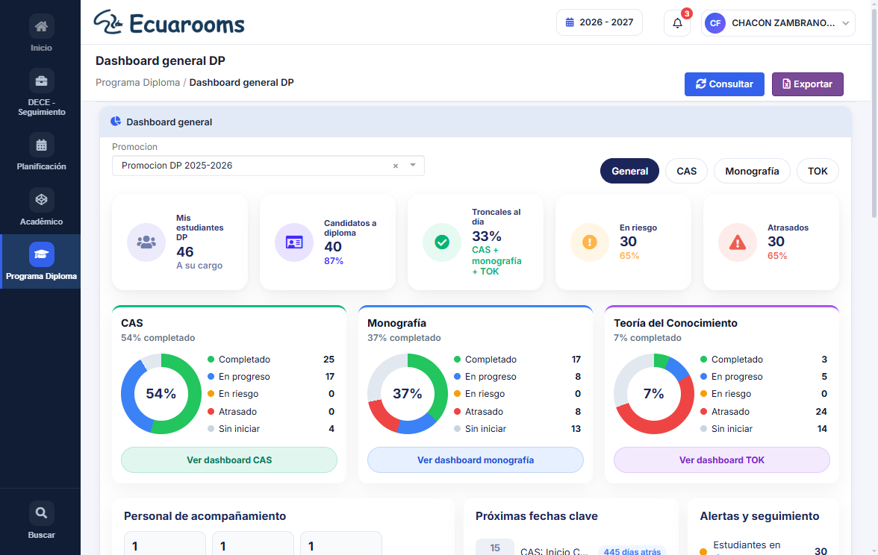The image size is (878, 555).
Task: Click "Personal de acompañamiento" heading
Action: tap(205, 516)
